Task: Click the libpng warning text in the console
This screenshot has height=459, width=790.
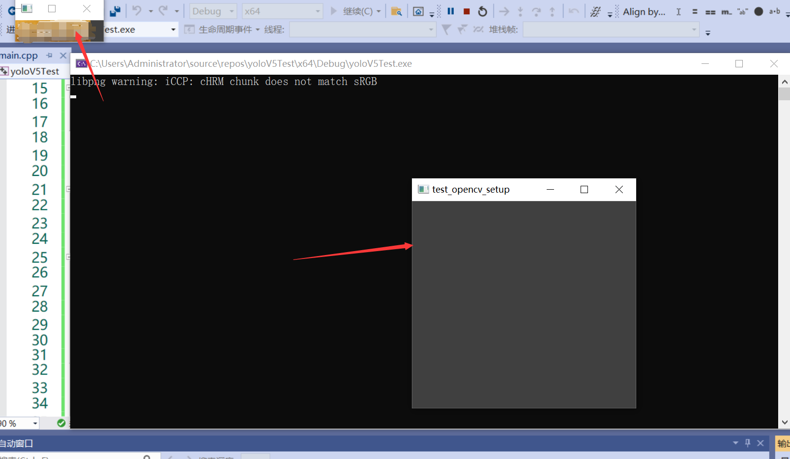Action: tap(224, 82)
